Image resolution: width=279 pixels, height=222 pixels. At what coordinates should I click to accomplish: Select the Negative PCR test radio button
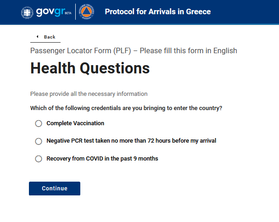[39, 141]
